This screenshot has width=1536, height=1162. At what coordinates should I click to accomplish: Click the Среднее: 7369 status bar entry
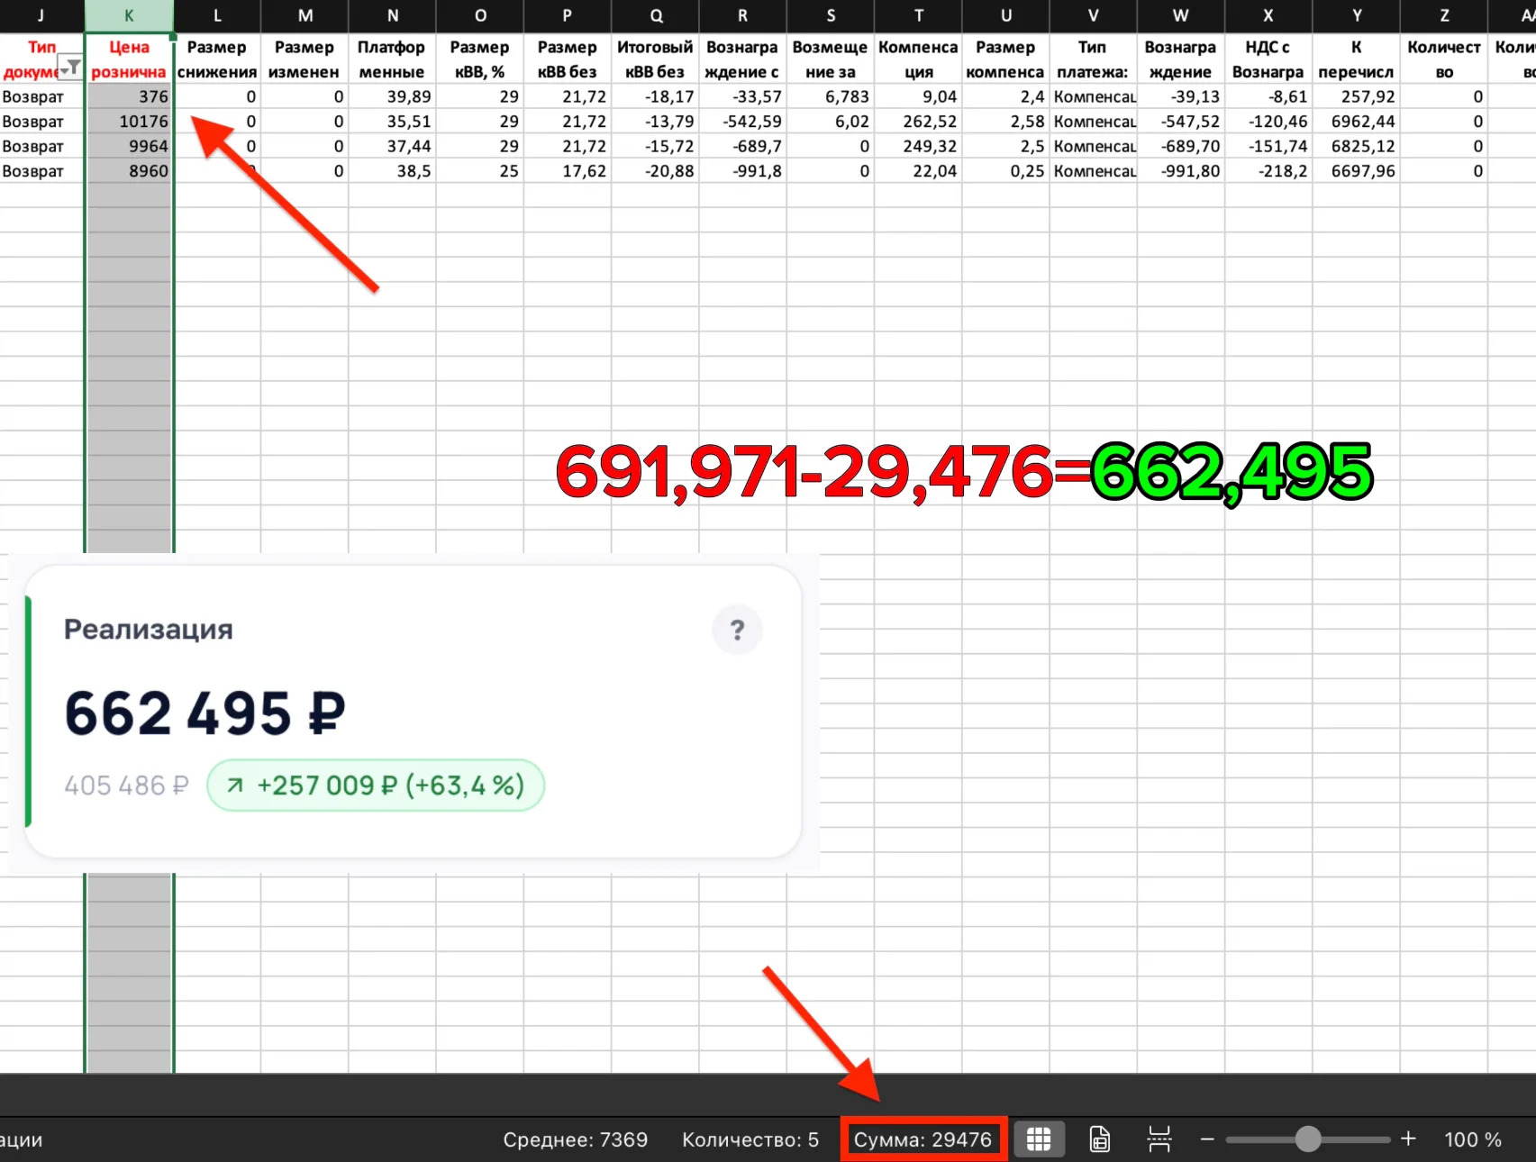click(575, 1139)
